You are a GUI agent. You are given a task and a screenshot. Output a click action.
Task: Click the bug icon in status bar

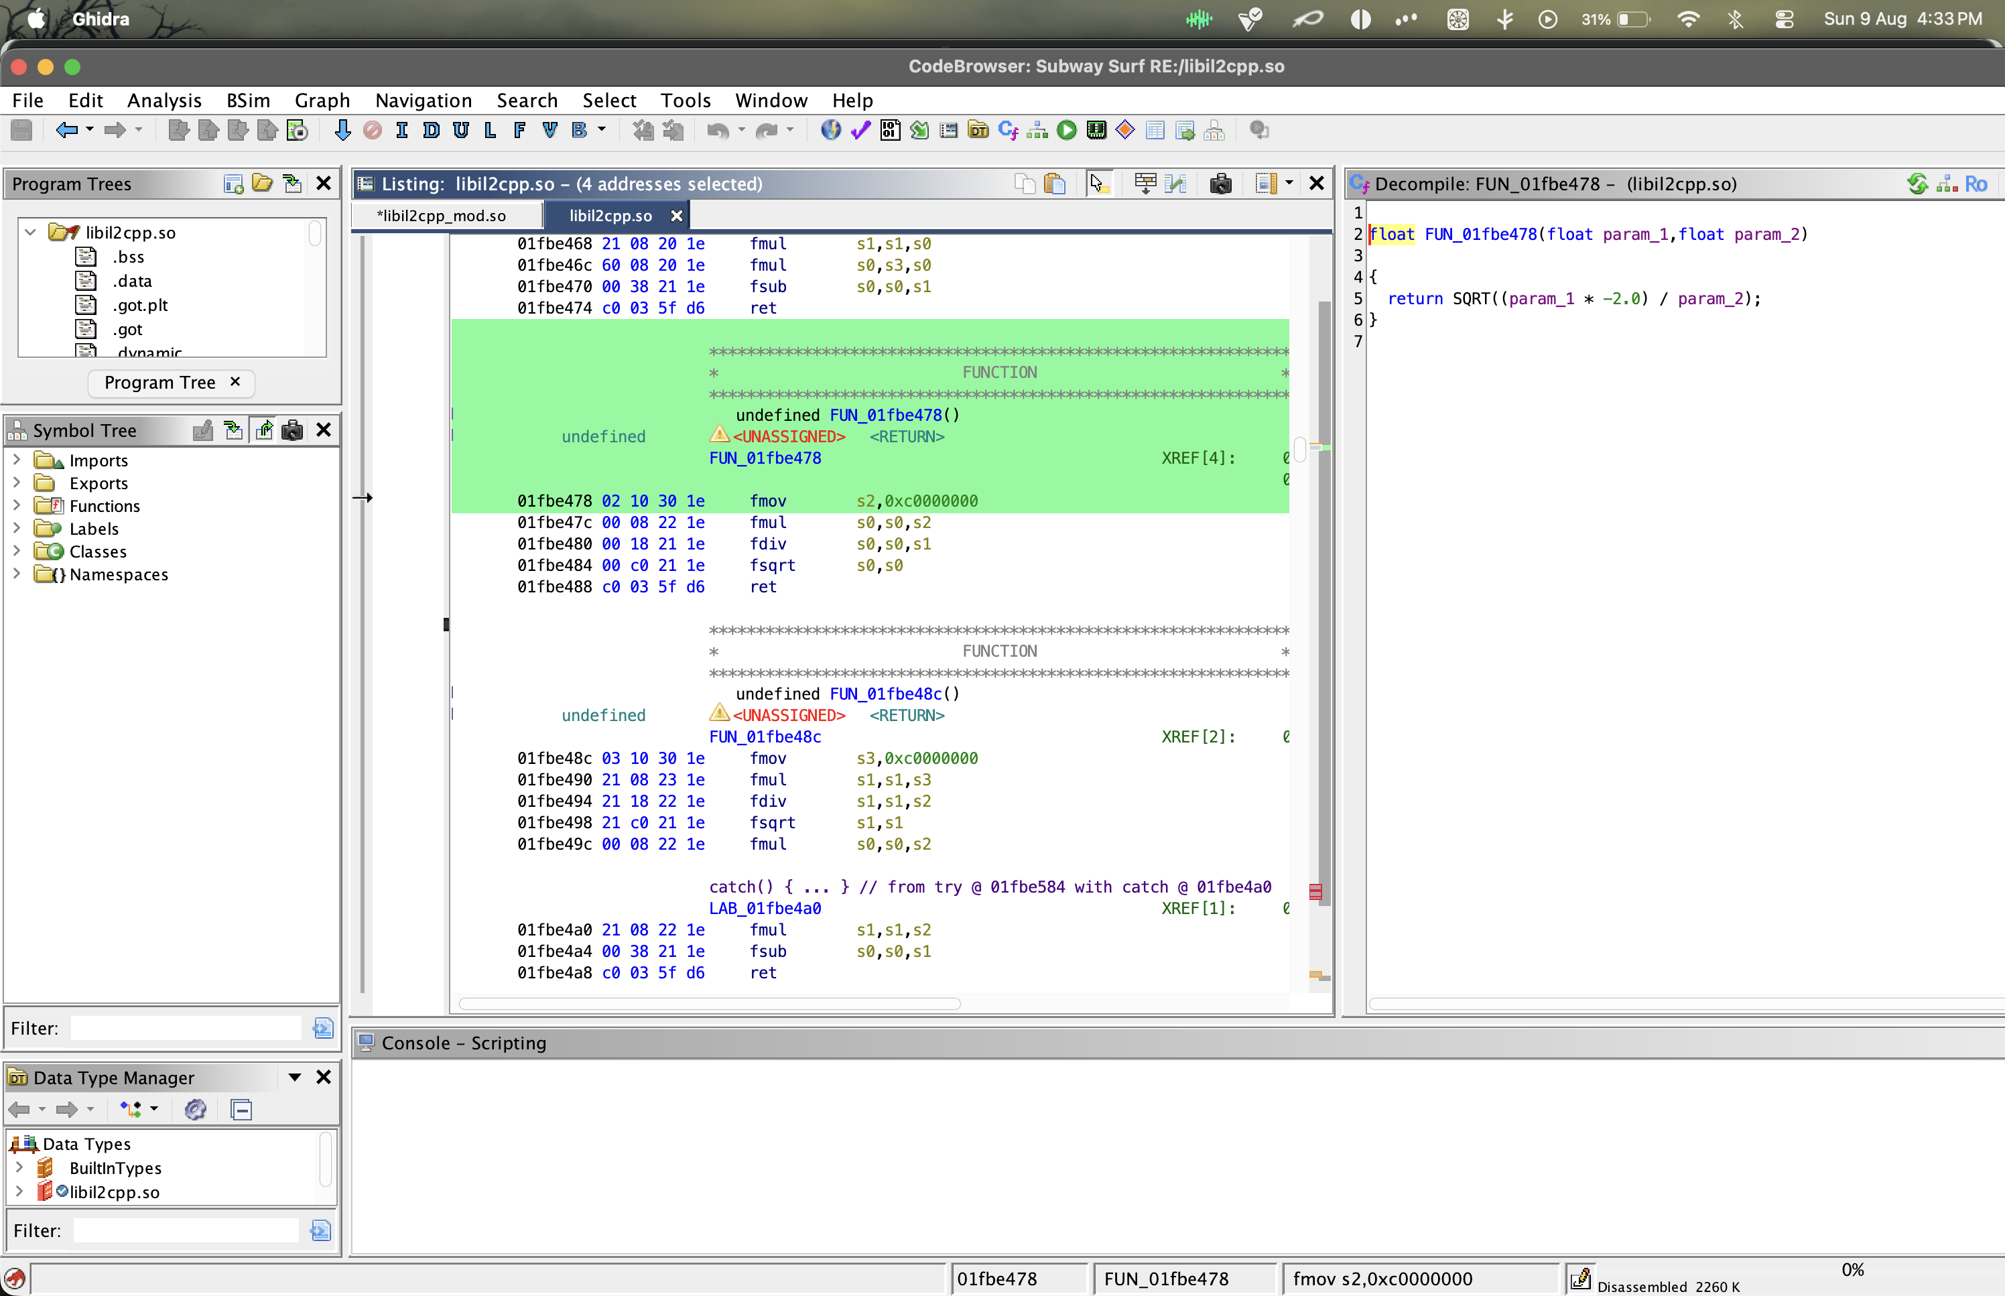15,1279
